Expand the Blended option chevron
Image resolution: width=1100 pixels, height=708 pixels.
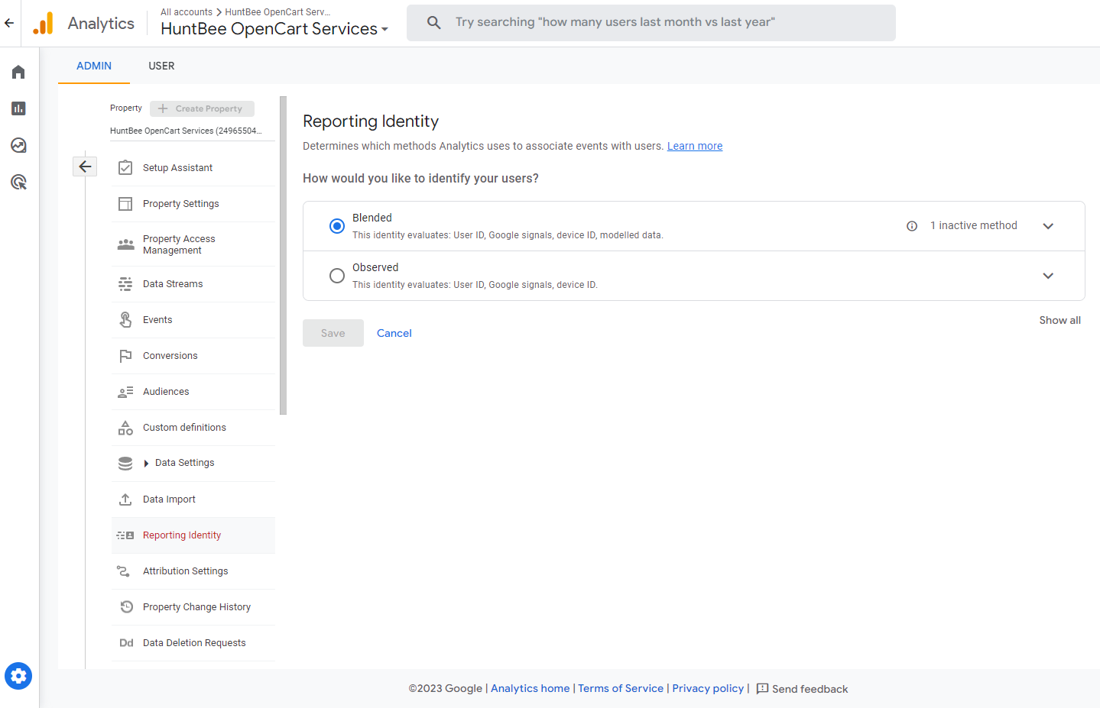(1048, 226)
